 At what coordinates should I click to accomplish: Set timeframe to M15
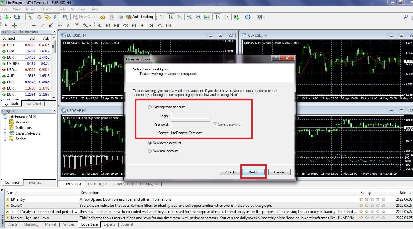[x=117, y=25]
